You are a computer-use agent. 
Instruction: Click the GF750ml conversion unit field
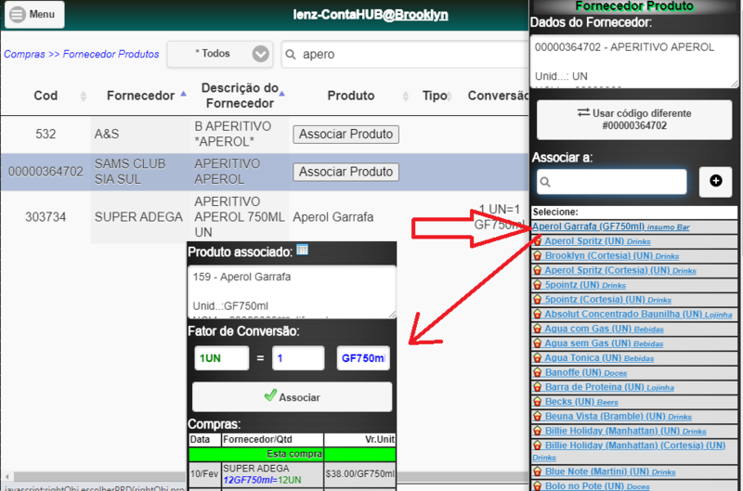363,358
